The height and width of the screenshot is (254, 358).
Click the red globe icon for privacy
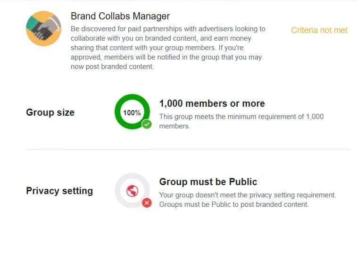tap(132, 191)
